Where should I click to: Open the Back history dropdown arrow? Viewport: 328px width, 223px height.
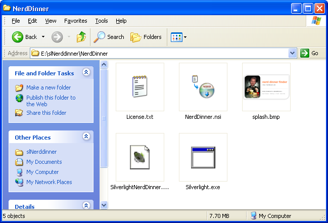pos(43,37)
